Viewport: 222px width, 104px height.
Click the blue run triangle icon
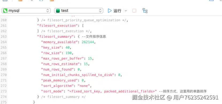click(110, 11)
